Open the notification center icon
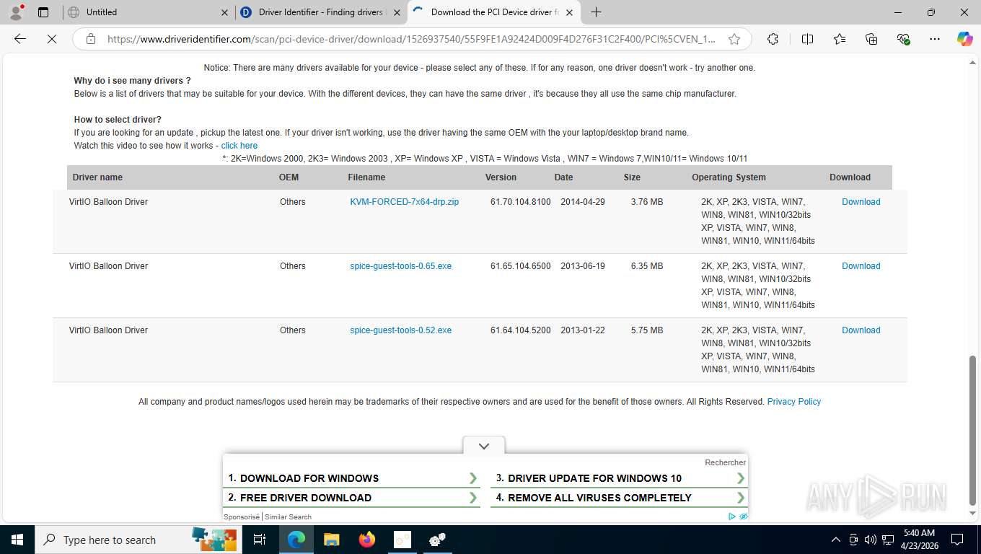Screen dimensions: 981x554 (957, 540)
